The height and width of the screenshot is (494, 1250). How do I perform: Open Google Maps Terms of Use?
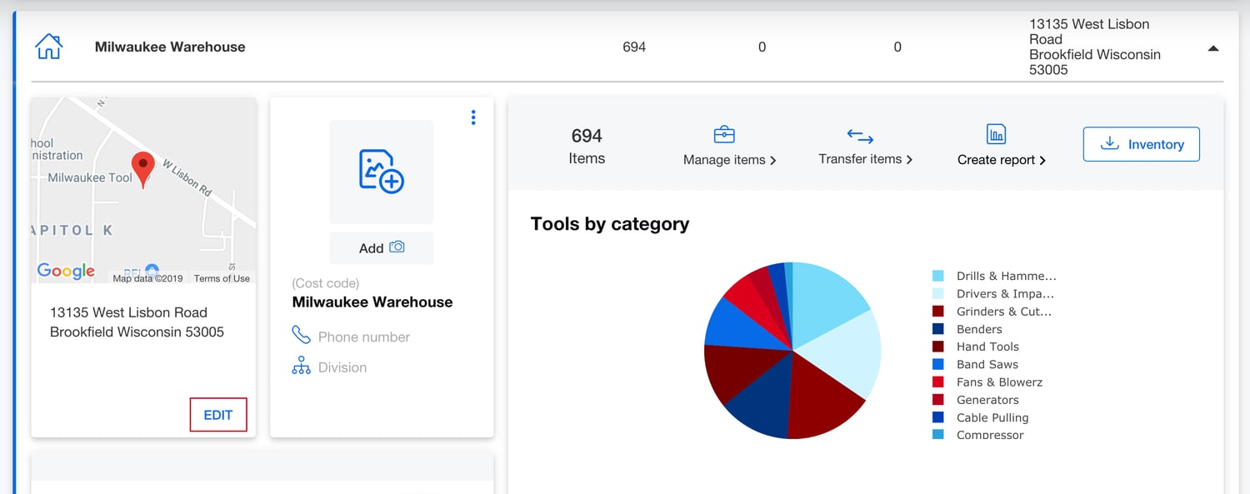(x=222, y=278)
